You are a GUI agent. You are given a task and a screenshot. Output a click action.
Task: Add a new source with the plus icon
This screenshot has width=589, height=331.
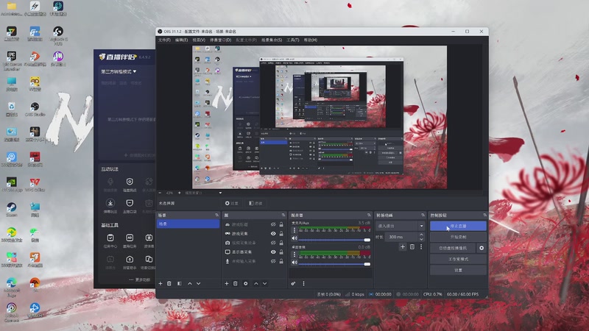(x=227, y=284)
